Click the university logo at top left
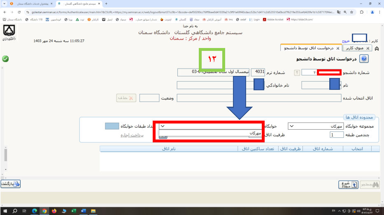Image resolution: width=384 pixels, height=215 pixels. pyautogui.click(x=9, y=32)
